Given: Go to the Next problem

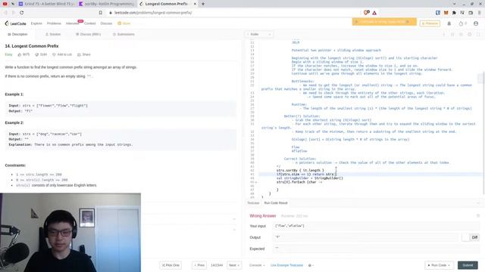Looking at the screenshot, I should click(234, 265).
